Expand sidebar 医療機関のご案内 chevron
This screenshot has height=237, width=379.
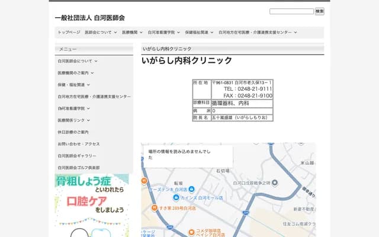(92, 73)
